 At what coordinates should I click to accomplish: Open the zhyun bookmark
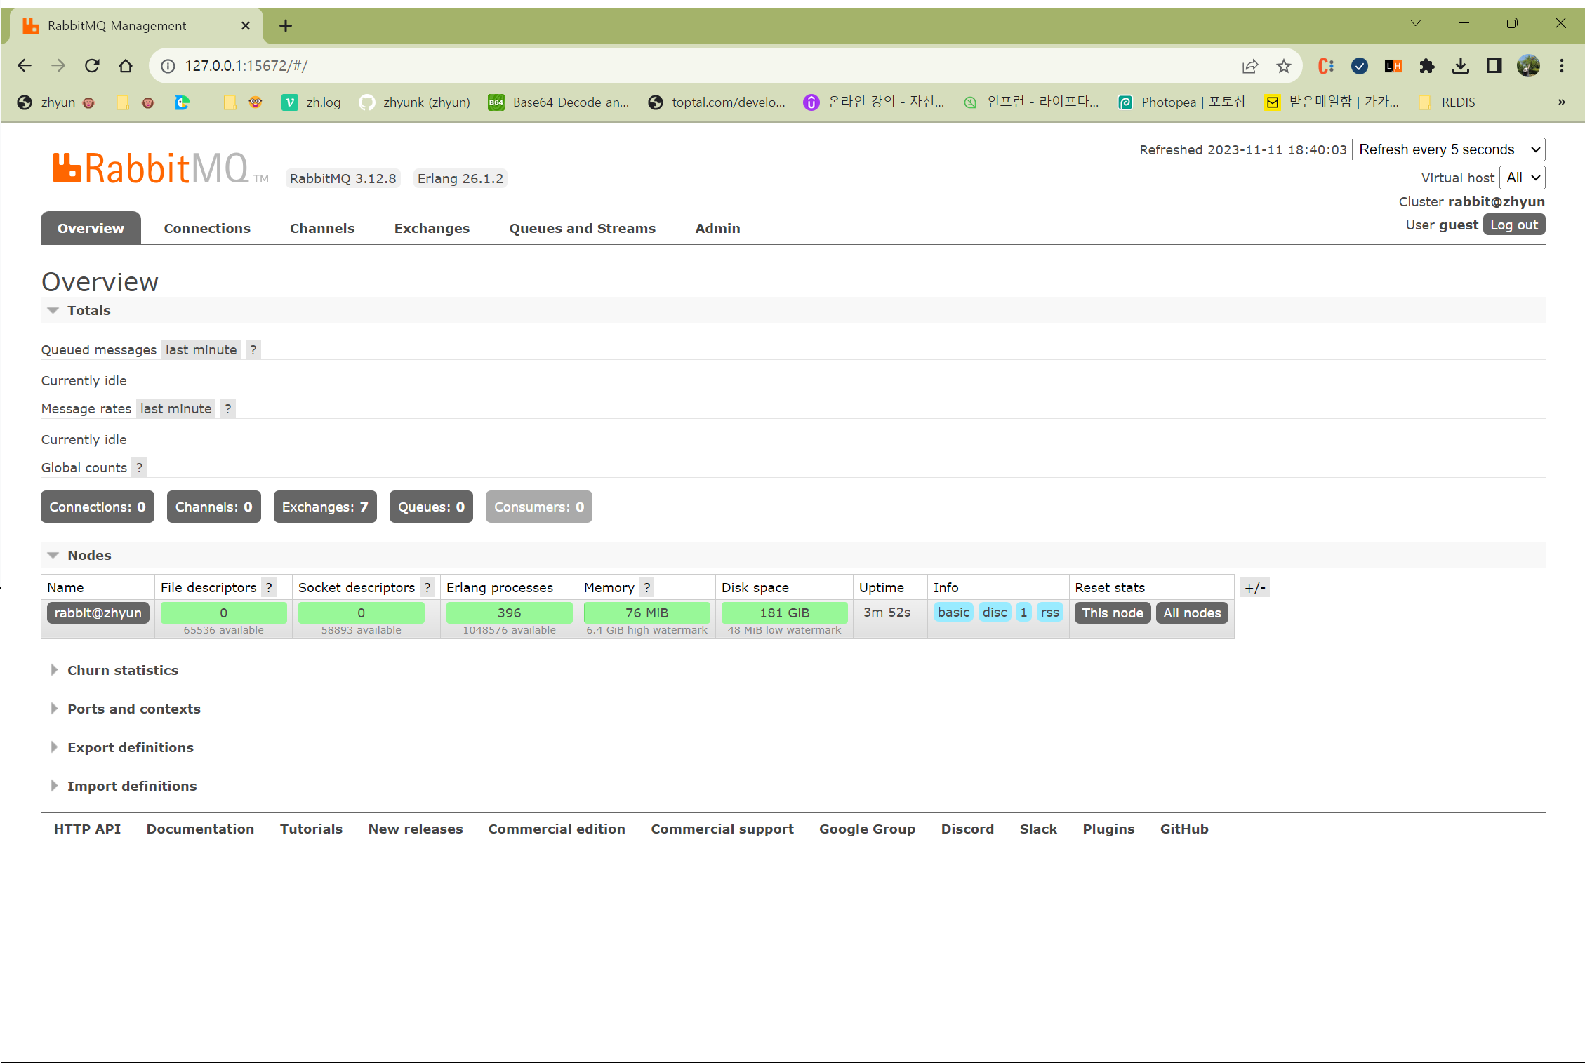pos(55,102)
